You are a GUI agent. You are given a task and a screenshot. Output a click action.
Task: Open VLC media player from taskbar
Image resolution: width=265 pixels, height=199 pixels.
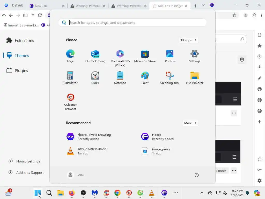coord(152,193)
